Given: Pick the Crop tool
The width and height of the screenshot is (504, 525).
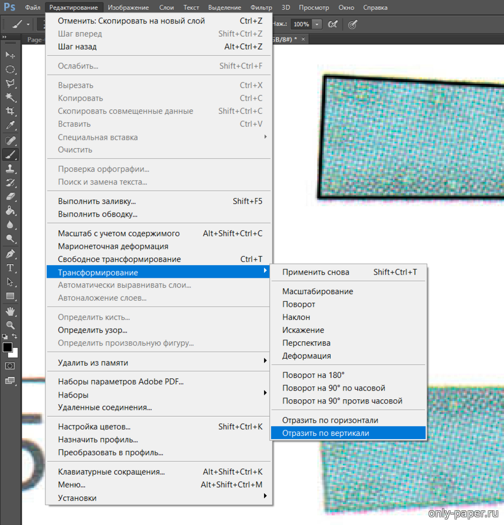Looking at the screenshot, I should (10, 112).
